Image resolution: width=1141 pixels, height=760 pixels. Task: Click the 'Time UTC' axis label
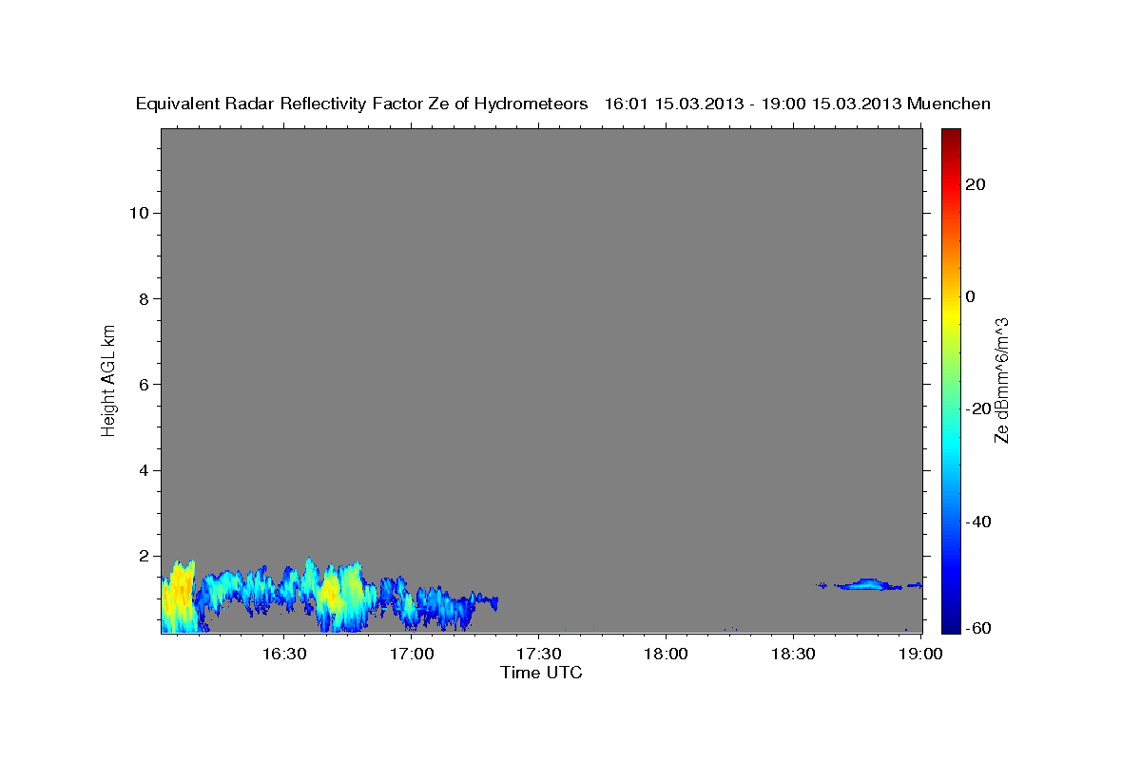[x=541, y=673]
